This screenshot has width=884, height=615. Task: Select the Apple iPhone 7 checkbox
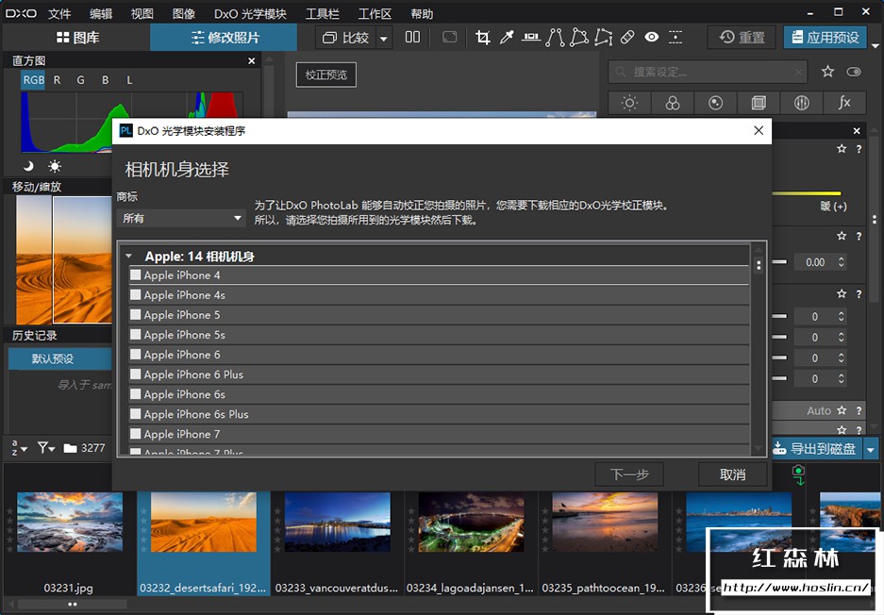point(135,434)
